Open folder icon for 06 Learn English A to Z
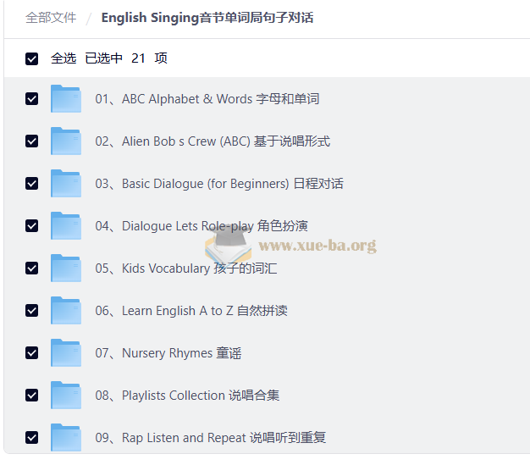 (66, 311)
